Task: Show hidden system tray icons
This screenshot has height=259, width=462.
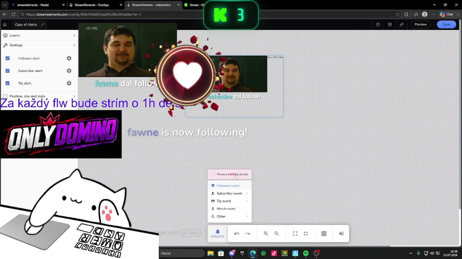Action: (x=410, y=253)
